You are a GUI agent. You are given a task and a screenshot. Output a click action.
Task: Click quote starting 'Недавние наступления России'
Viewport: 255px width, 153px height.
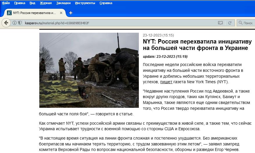pos(145,102)
